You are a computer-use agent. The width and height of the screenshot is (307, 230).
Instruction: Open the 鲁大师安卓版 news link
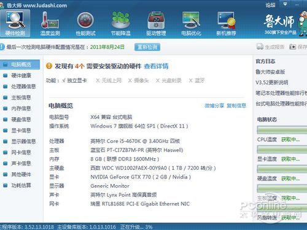pyautogui.click(x=270, y=72)
